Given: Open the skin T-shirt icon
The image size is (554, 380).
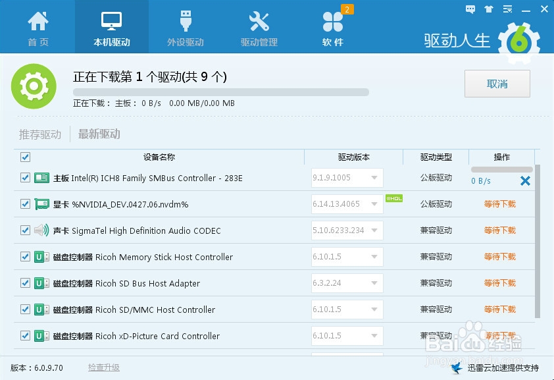Looking at the screenshot, I should pyautogui.click(x=489, y=9).
